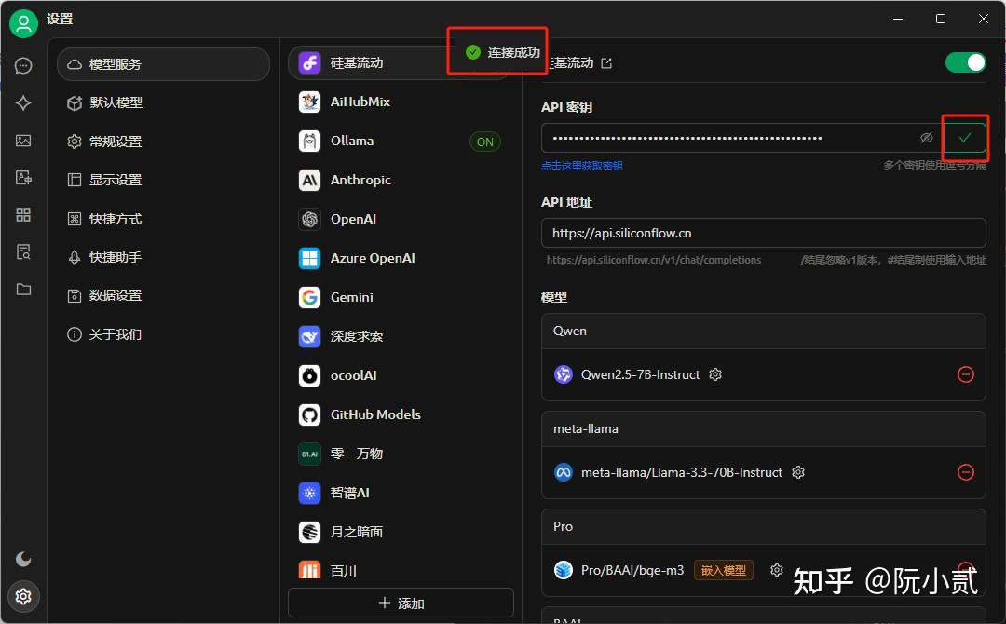Collapse the meta-llama model group
Viewport: 1006px width, 624px height.
coord(764,429)
